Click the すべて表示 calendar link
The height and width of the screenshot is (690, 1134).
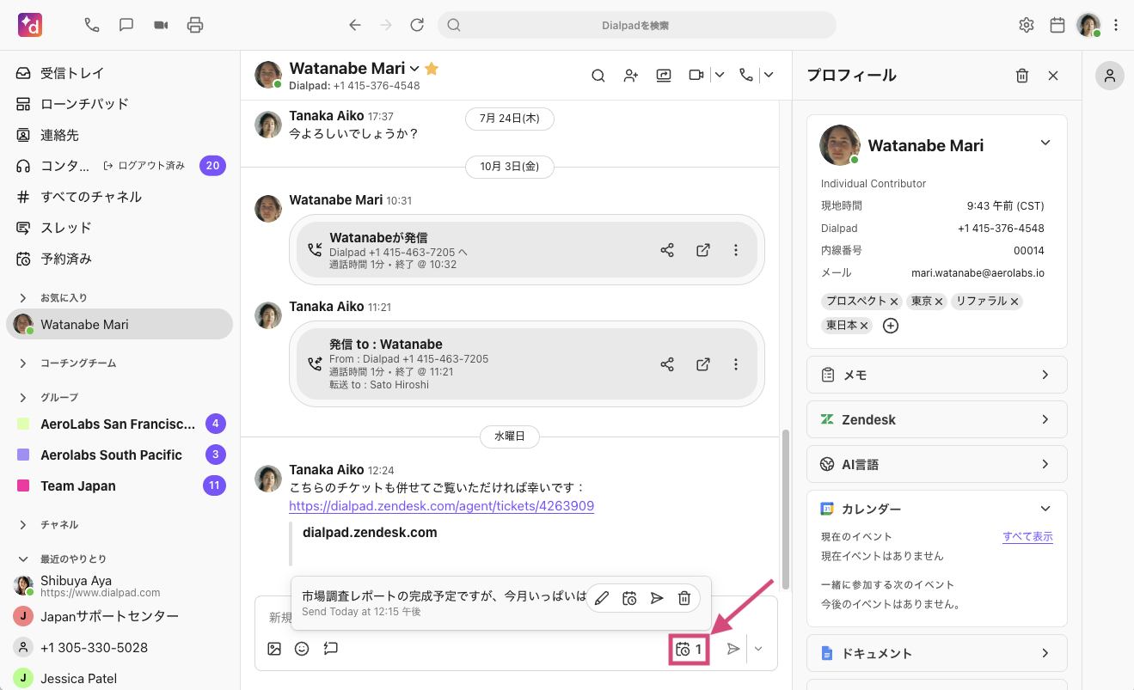click(x=1027, y=536)
